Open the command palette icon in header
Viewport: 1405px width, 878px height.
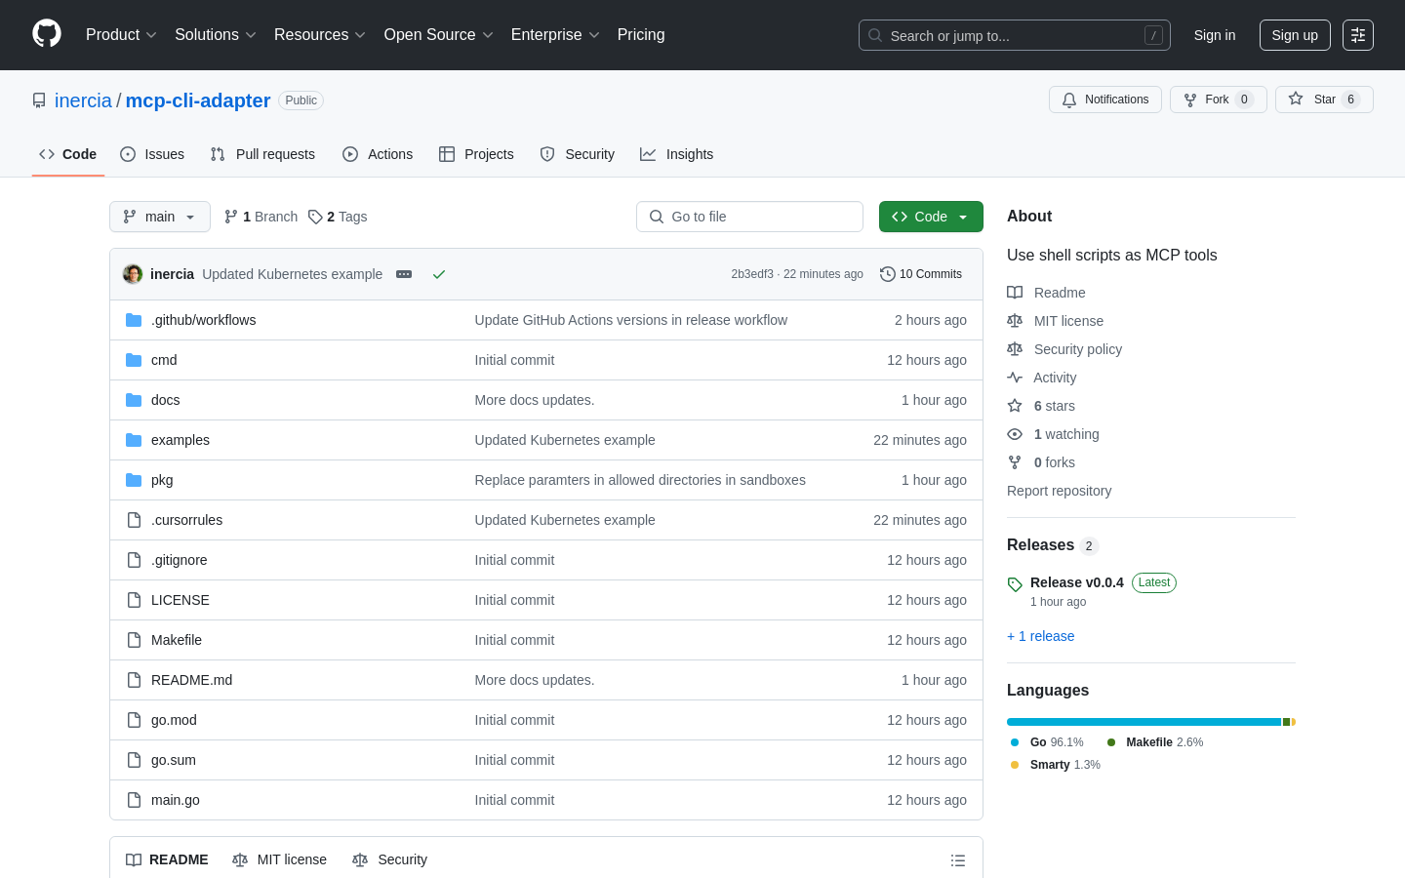pos(1358,35)
